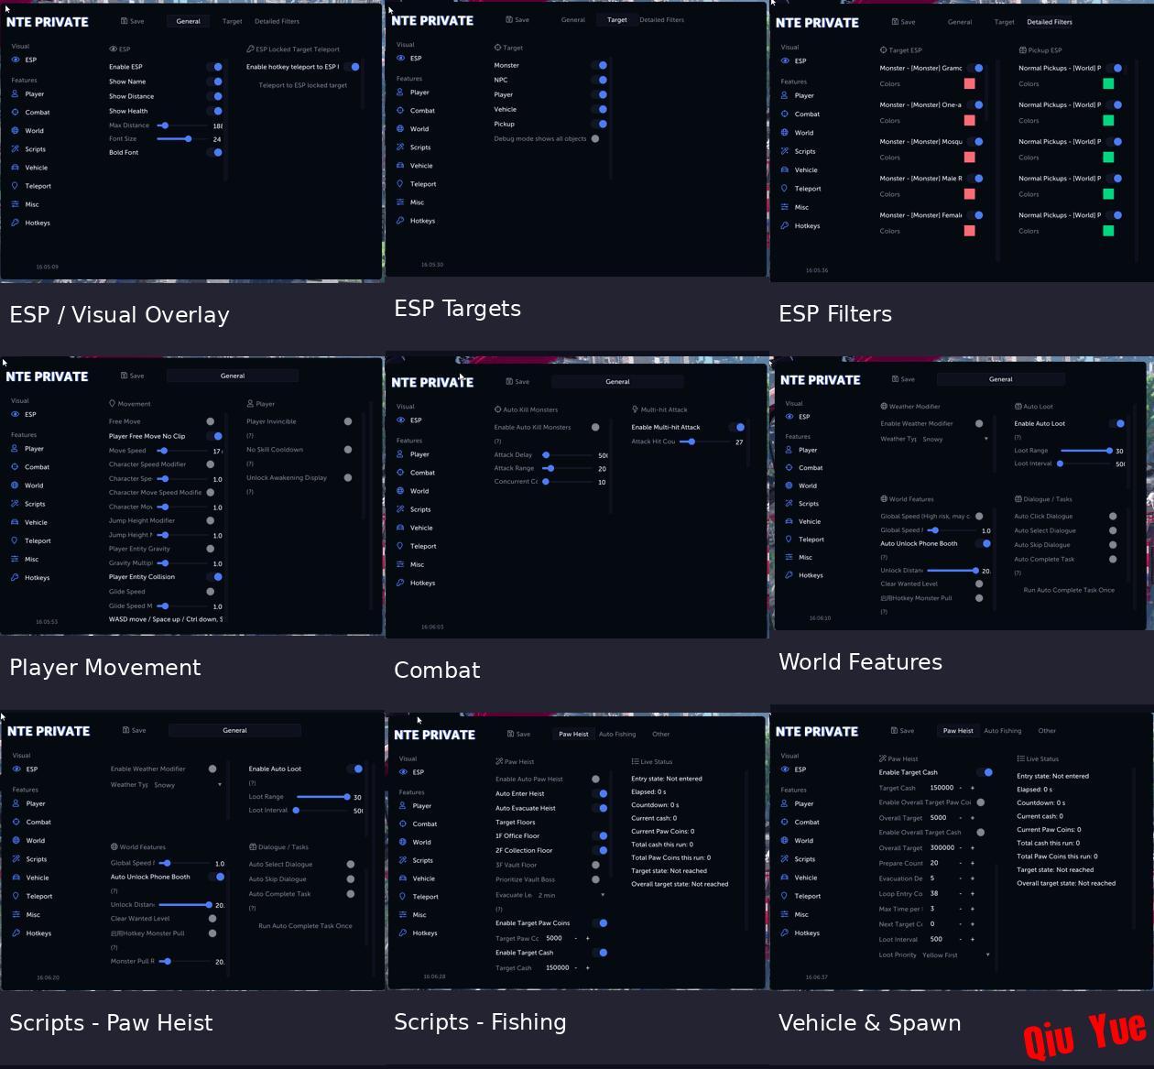Open Misc icon in Vehicle & Spawn panel sidebar

point(785,914)
